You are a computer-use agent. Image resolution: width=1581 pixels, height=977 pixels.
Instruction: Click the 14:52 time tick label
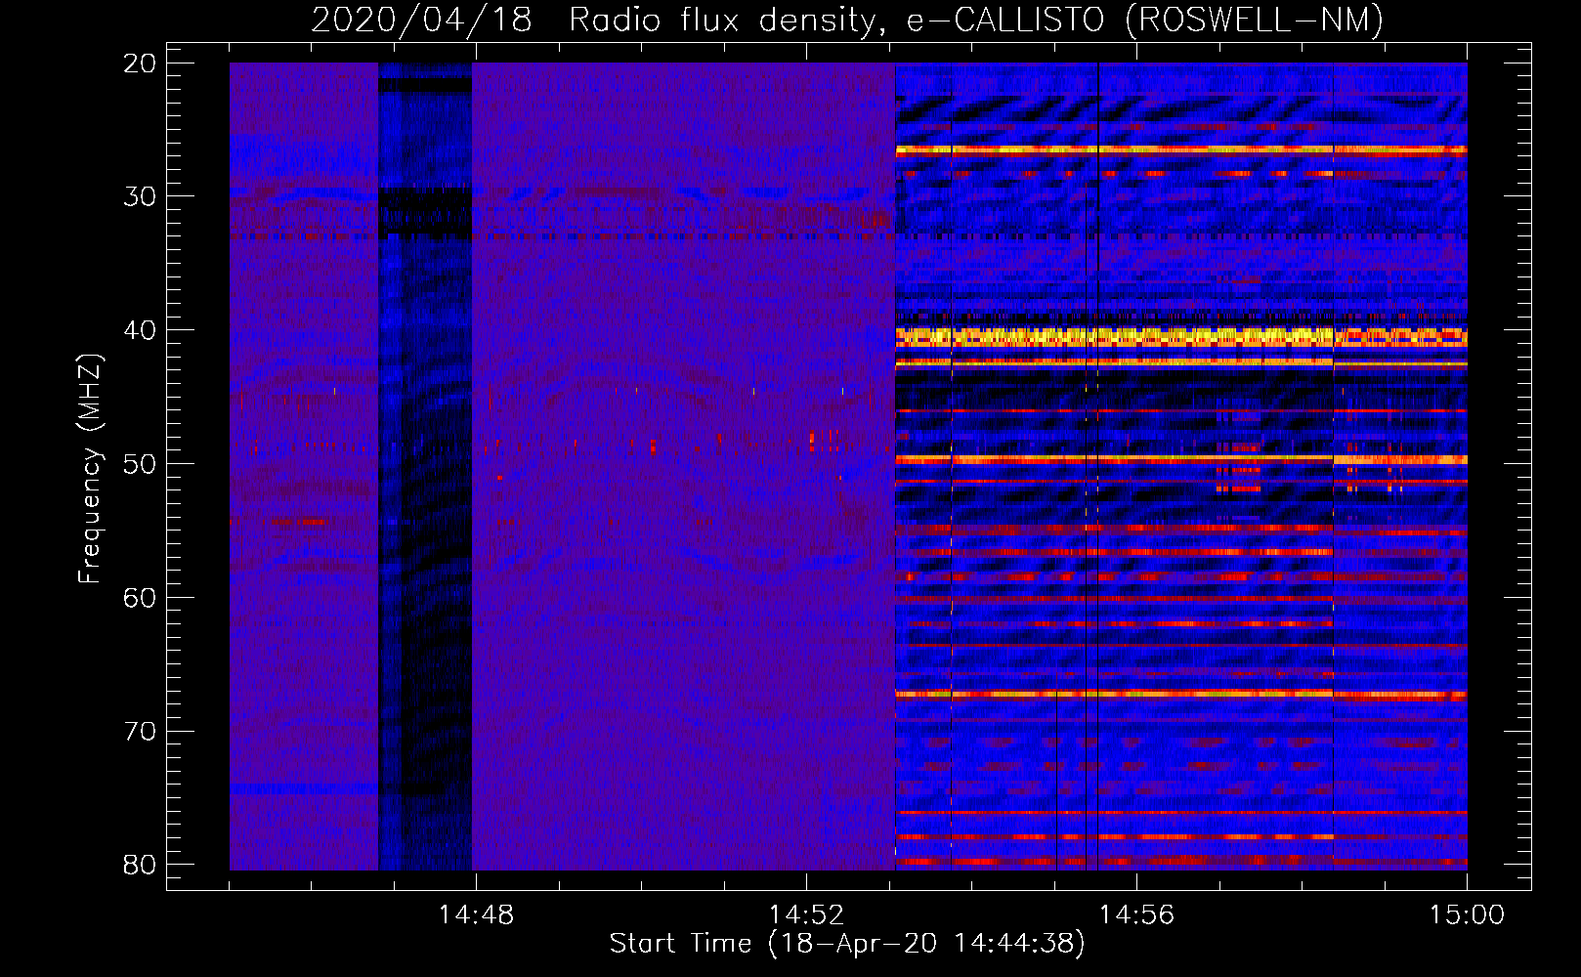(806, 915)
